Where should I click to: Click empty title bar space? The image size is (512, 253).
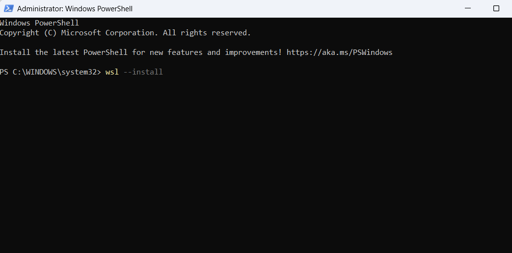point(295,8)
